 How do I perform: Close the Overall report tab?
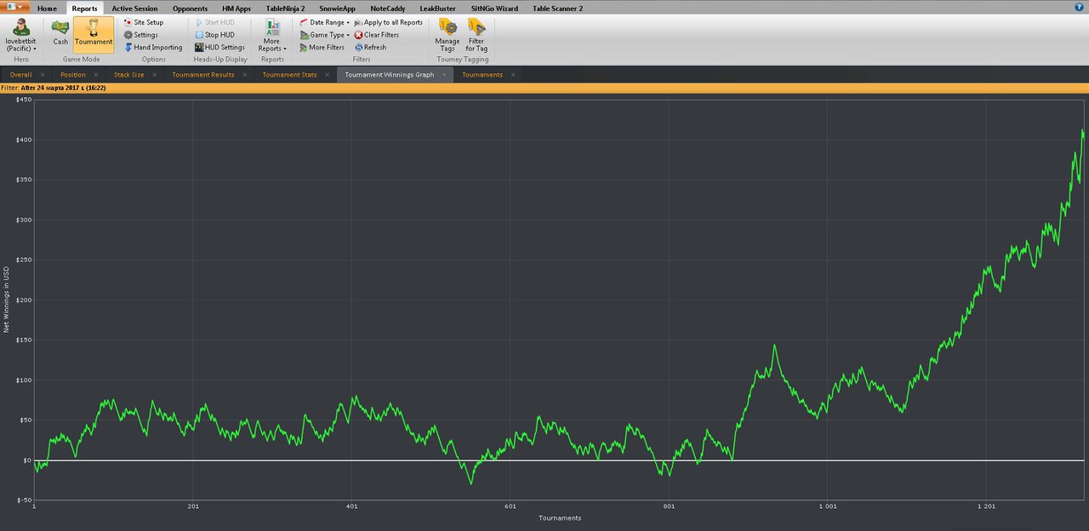(x=41, y=75)
